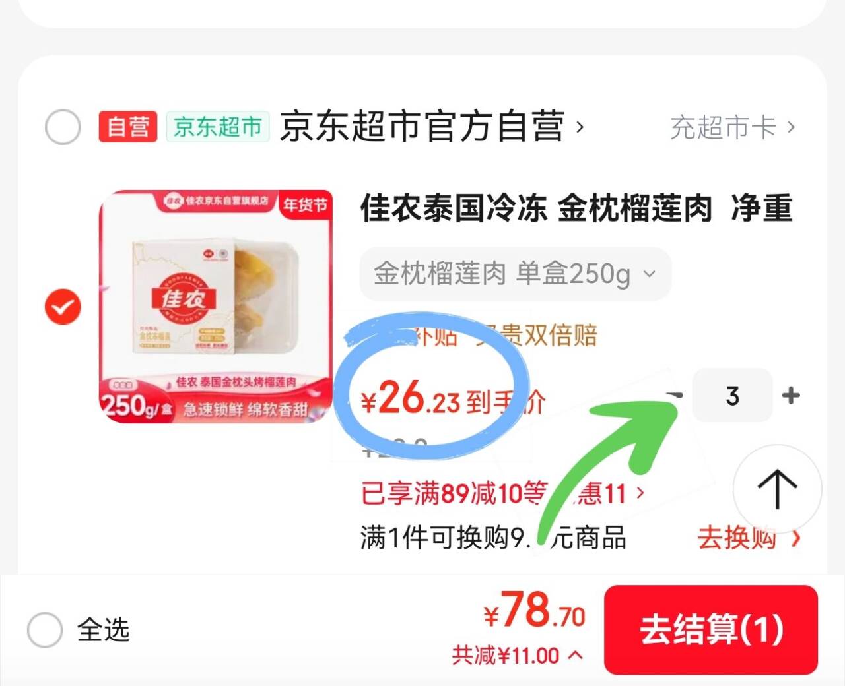This screenshot has height=686, width=845.
Task: Tap the 去结算(1) checkout button
Action: coord(711,629)
